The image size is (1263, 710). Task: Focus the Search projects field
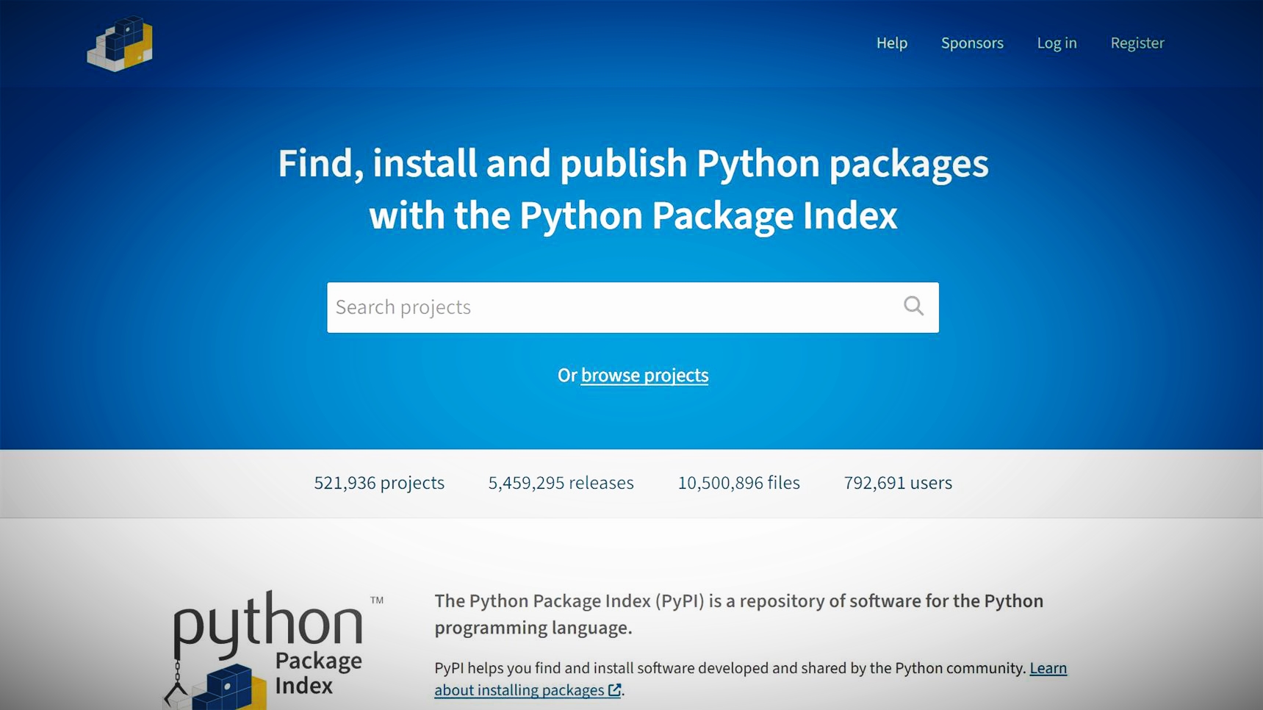pos(633,307)
